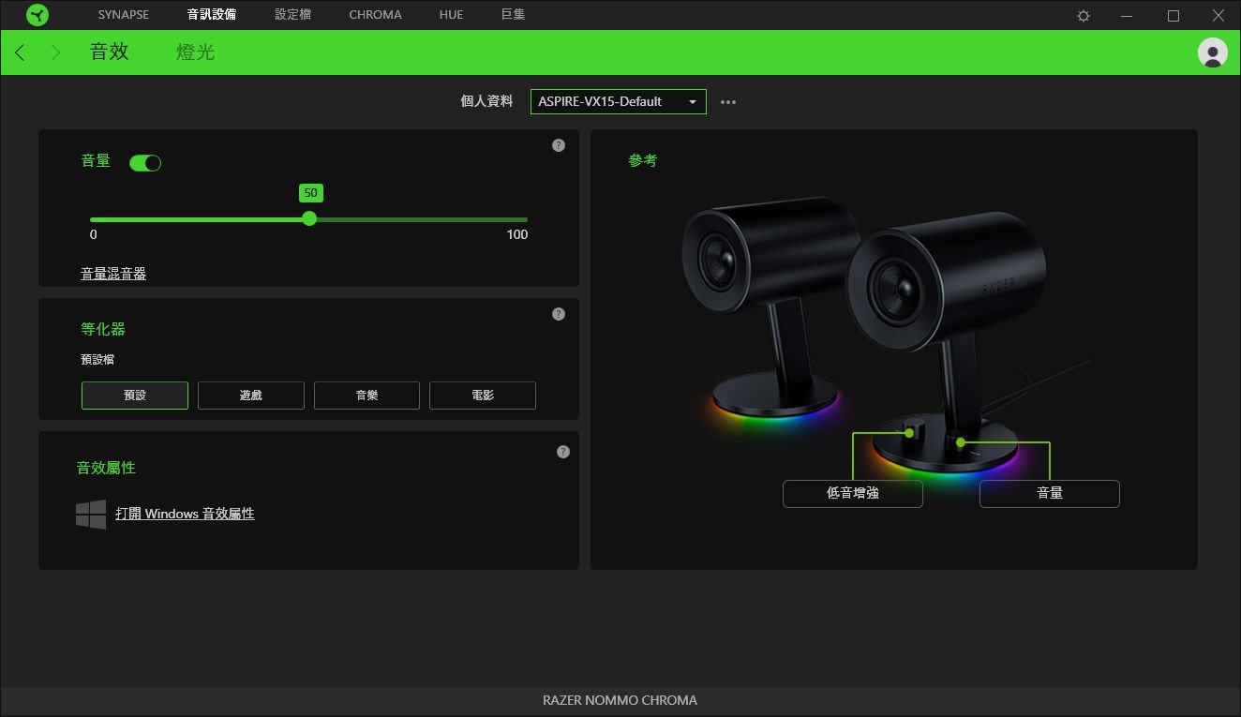Switch to the 音訊設備 tab
The height and width of the screenshot is (717, 1241).
pyautogui.click(x=212, y=15)
